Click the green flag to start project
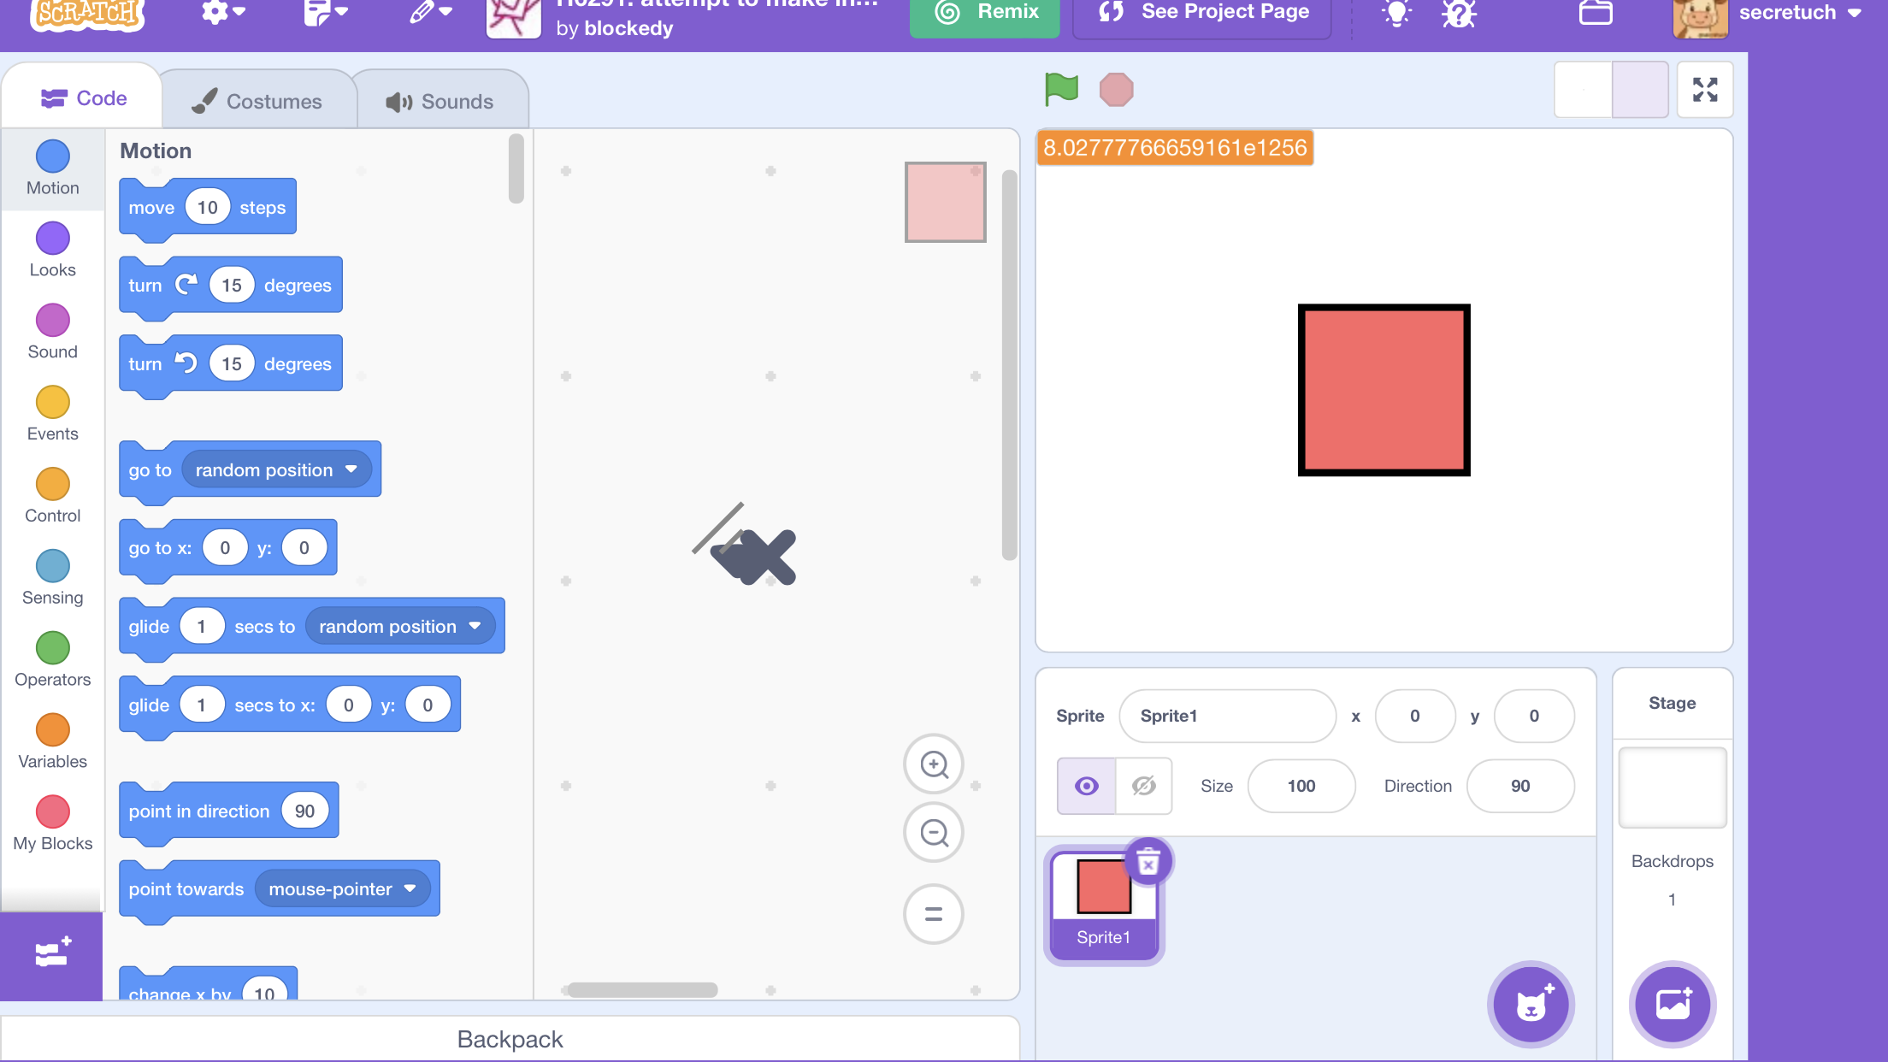The height and width of the screenshot is (1062, 1888). pos(1061,90)
